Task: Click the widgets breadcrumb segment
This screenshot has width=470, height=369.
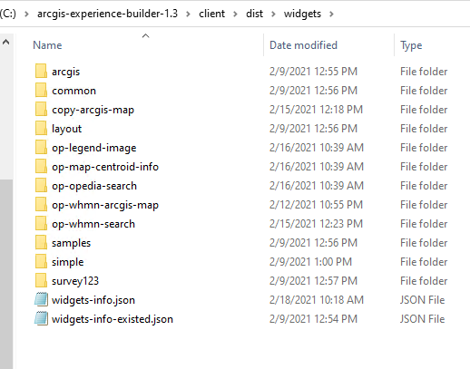Action: (x=302, y=14)
